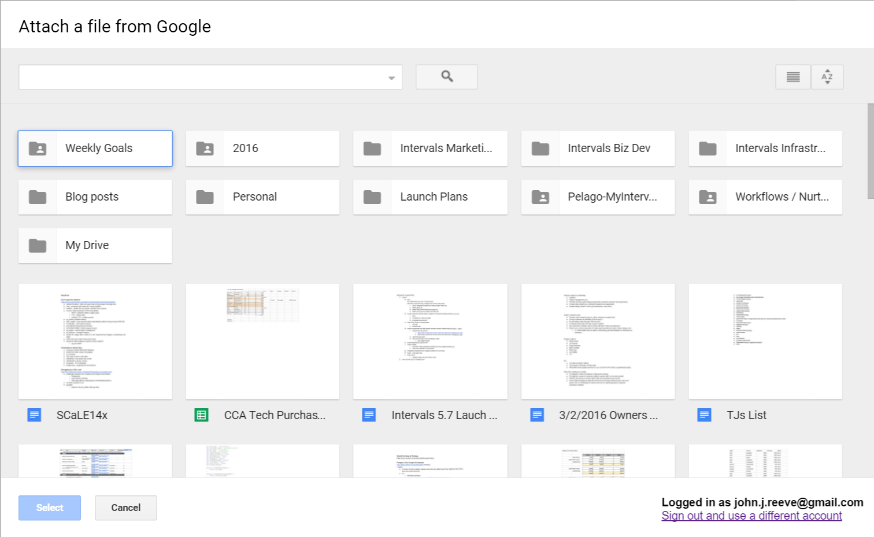Click the TJs List document thumbnail
The image size is (874, 537).
point(765,341)
